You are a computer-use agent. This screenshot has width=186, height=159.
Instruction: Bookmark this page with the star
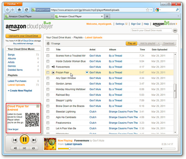(x=148, y=10)
